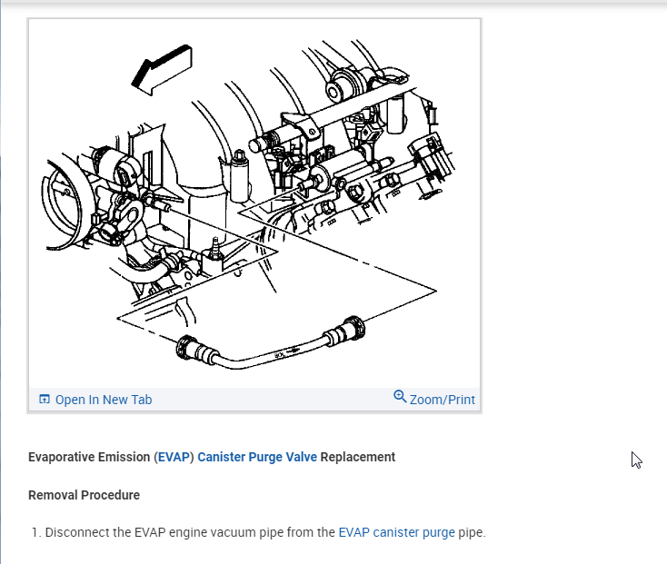Viewport: 667px width, 564px height.
Task: Click the word Replacement in heading
Action: (x=358, y=457)
